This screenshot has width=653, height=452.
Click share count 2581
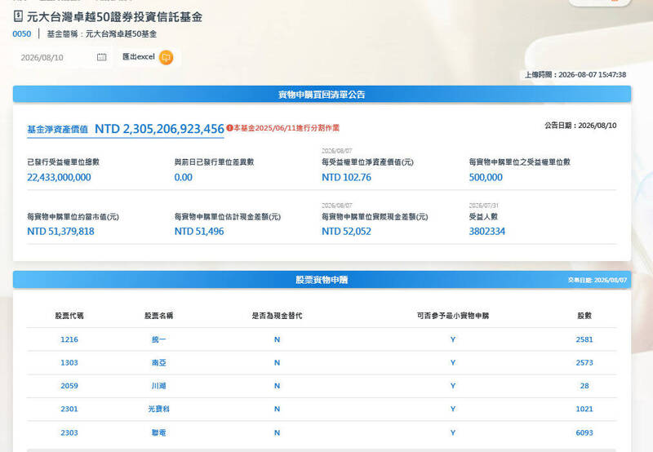click(x=584, y=339)
